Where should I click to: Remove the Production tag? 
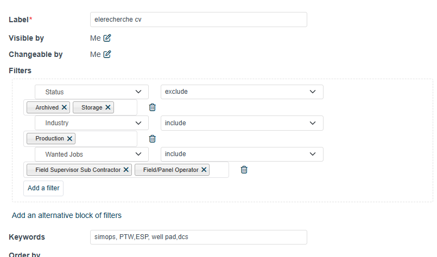(69, 138)
